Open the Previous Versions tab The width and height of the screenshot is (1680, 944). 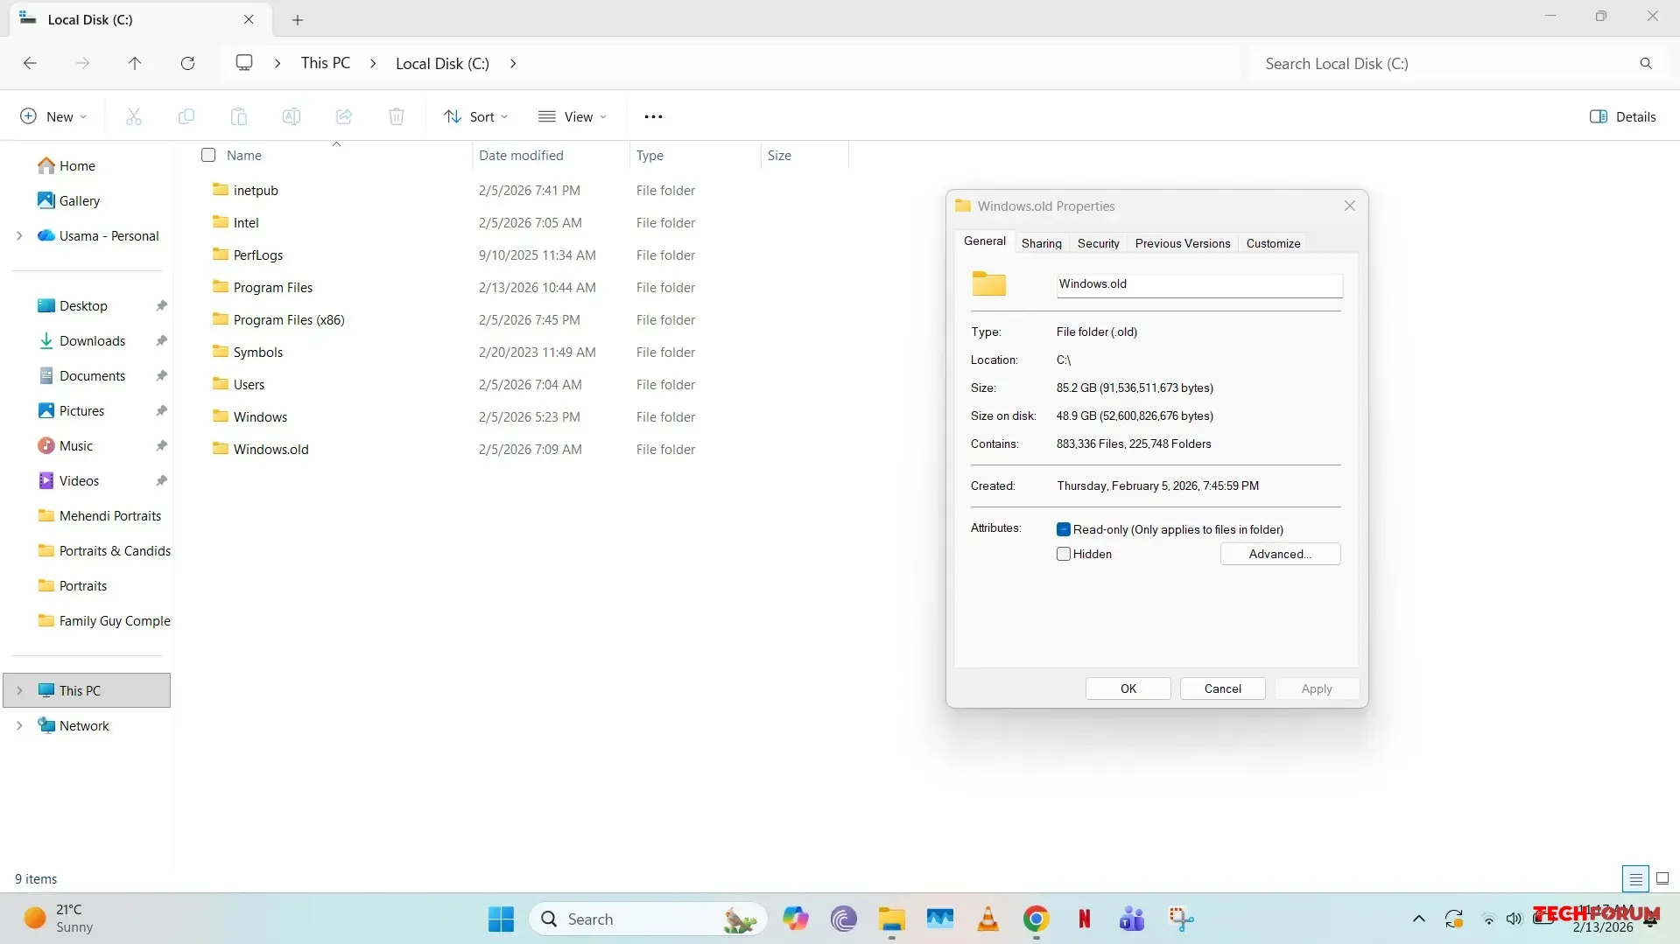[1182, 243]
